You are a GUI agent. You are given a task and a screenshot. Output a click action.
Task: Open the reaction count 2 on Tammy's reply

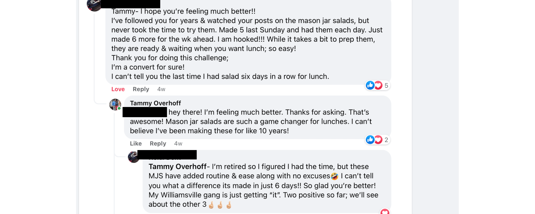point(386,140)
